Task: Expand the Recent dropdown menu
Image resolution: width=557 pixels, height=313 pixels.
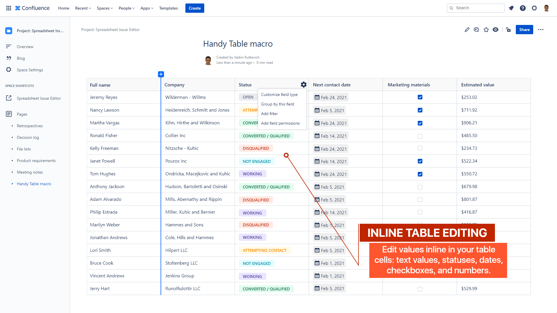Action: [x=83, y=8]
